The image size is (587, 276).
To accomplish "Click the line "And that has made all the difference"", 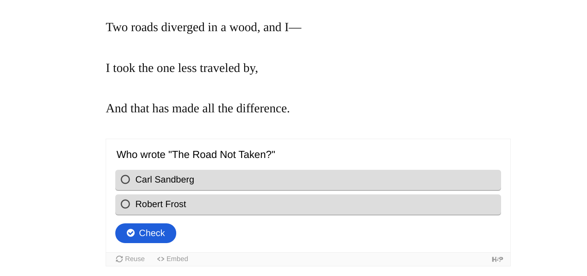I will tap(198, 108).
